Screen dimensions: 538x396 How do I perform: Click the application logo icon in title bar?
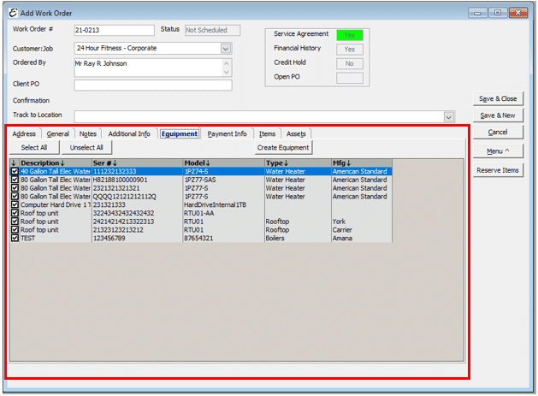(14, 13)
